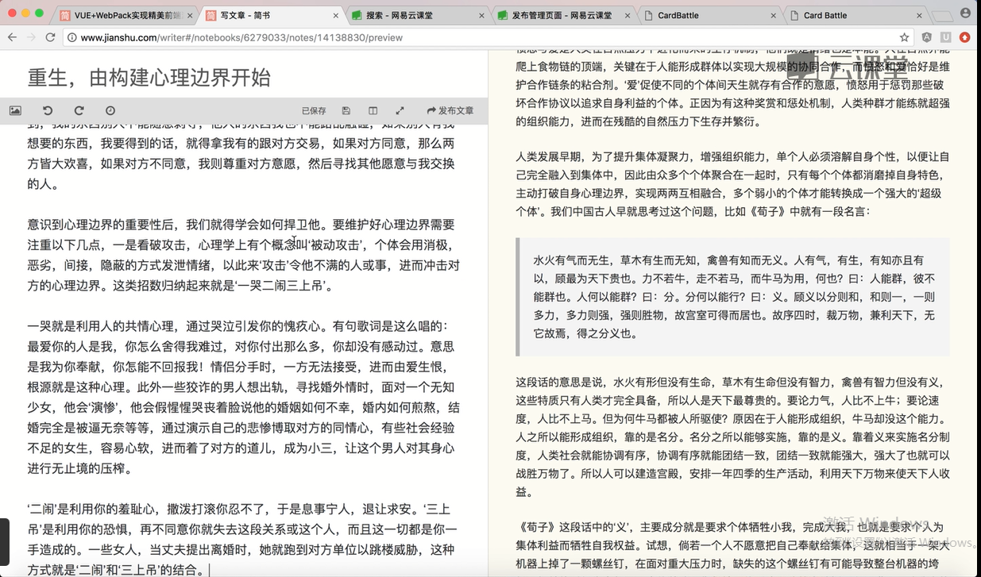Undo the last edit in the editor
This screenshot has width=981, height=577.
point(48,111)
